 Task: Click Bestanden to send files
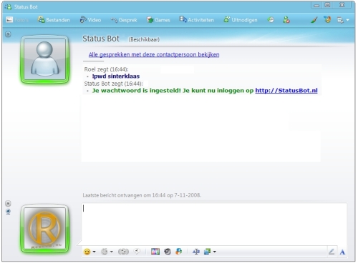(54, 20)
